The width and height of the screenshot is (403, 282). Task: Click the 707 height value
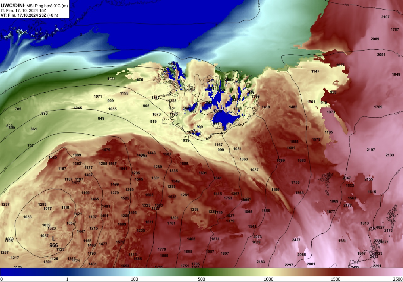click(31, 146)
